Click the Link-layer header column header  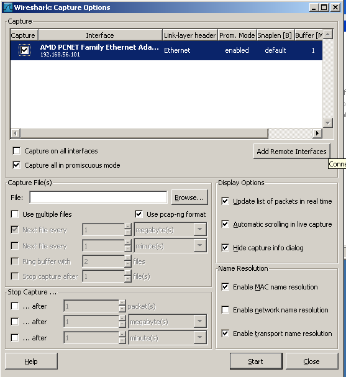click(190, 35)
